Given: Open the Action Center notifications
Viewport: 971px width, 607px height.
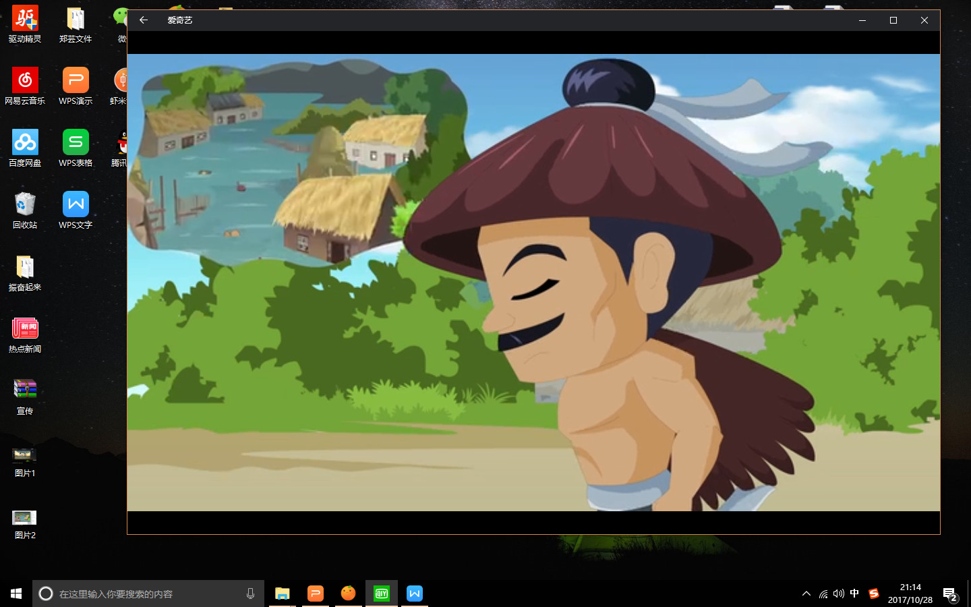Looking at the screenshot, I should (951, 594).
